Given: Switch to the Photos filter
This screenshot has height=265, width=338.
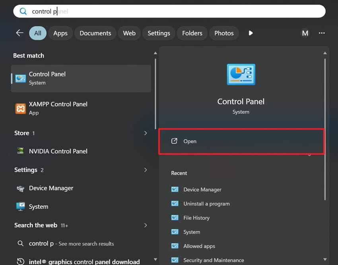Looking at the screenshot, I should (224, 33).
